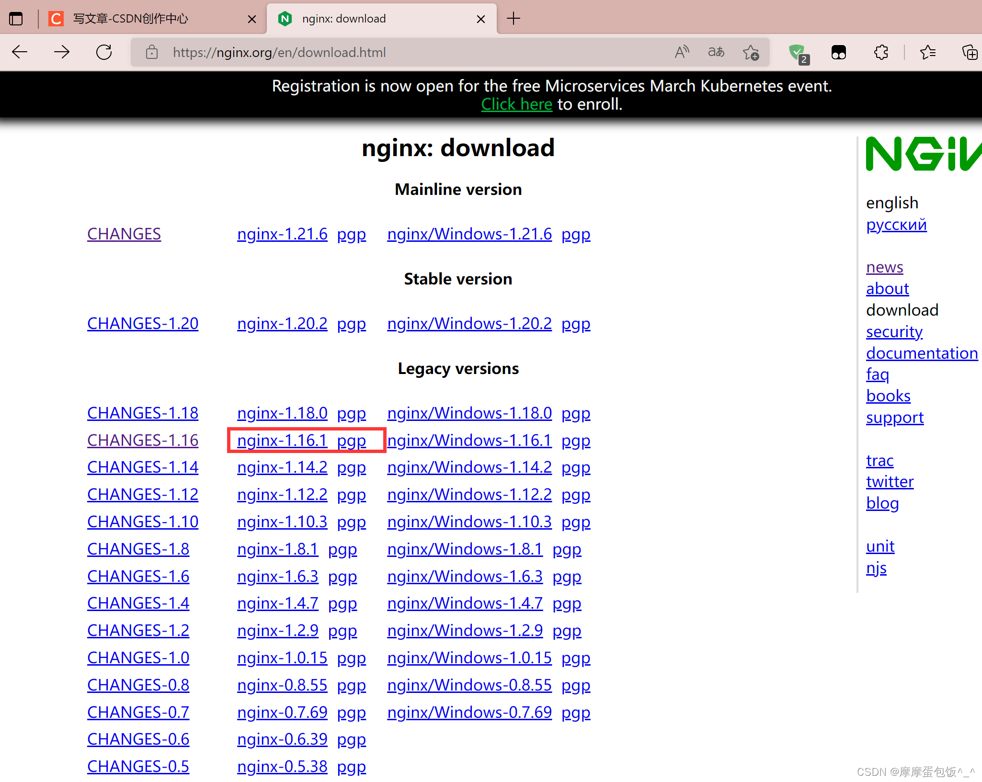This screenshot has width=982, height=782.
Task: Click the NGINX logo
Action: click(924, 154)
